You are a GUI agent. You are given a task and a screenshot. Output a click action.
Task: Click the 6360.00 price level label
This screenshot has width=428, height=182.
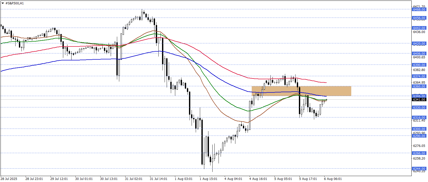click(x=419, y=86)
